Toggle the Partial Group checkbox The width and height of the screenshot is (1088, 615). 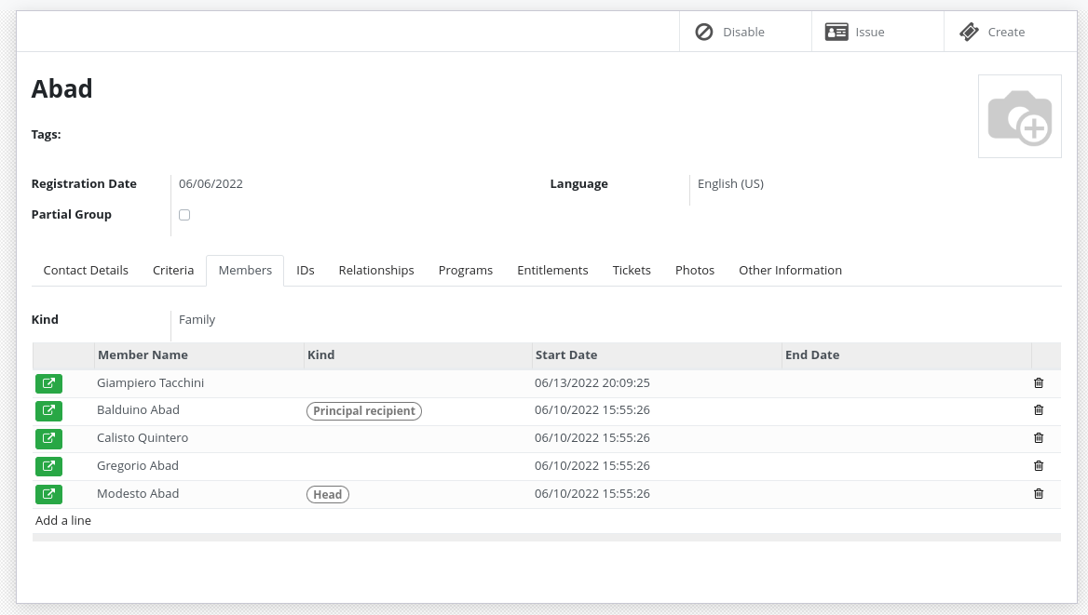184,214
